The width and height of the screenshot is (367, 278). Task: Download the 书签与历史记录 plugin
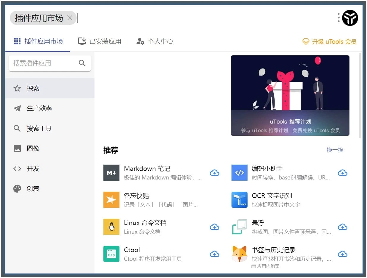tap(342, 254)
